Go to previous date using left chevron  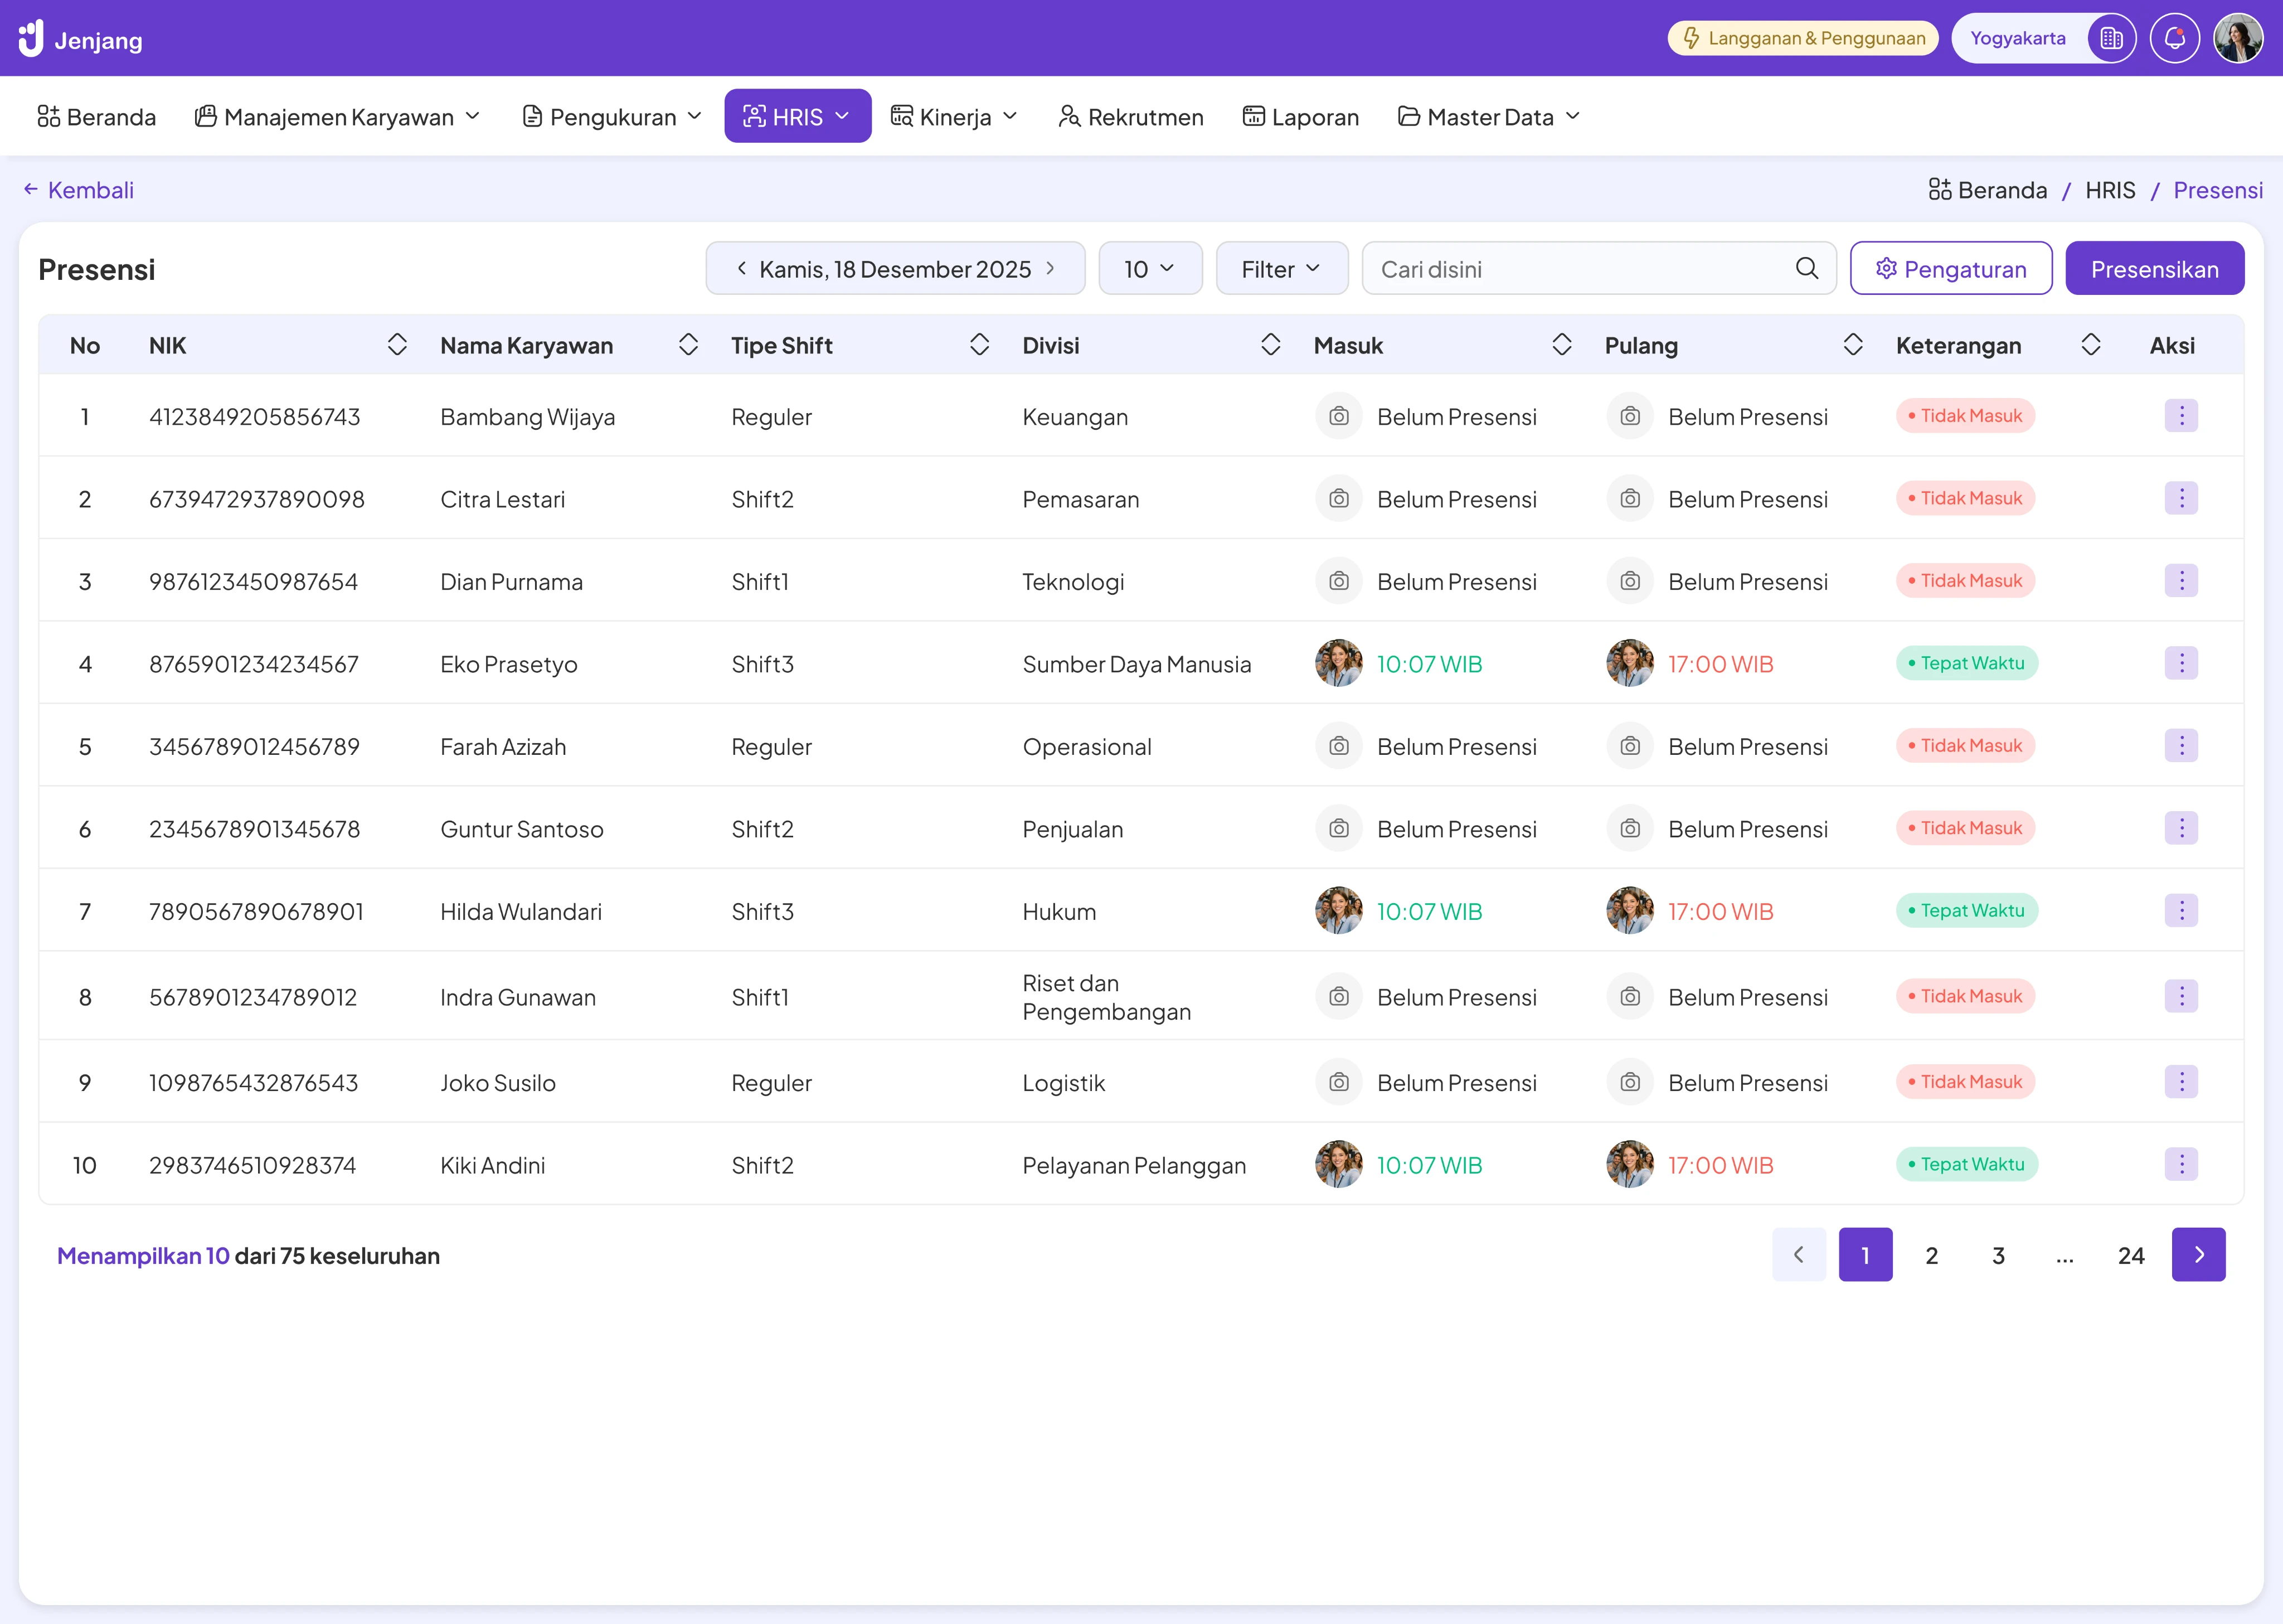click(742, 268)
